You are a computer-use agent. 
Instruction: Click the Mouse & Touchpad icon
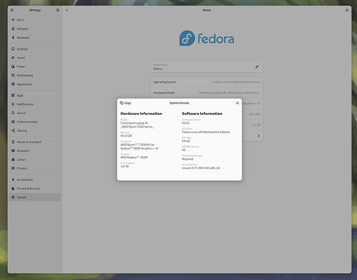(13, 142)
